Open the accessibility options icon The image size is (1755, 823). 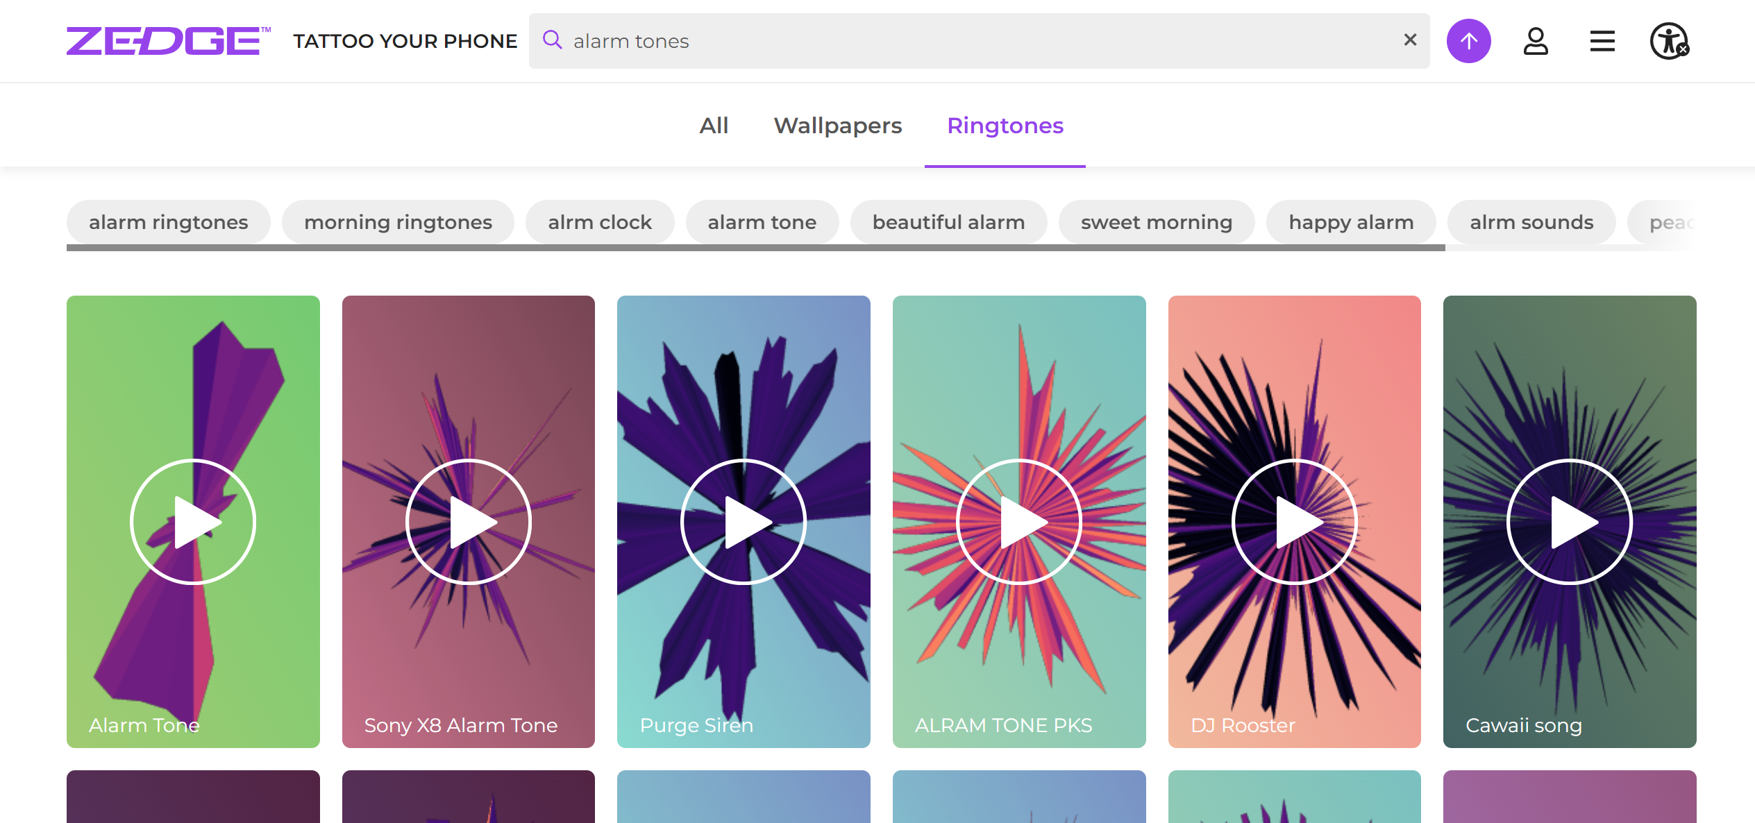coord(1669,41)
